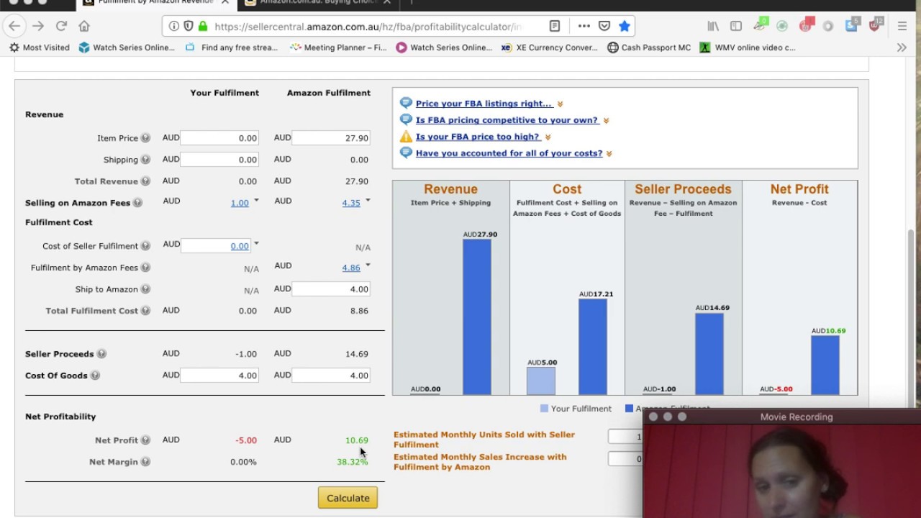This screenshot has height=518, width=921.
Task: Expand the Amazon Fulfilment selling fees 4.35 dropdown arrow
Action: pyautogui.click(x=368, y=200)
